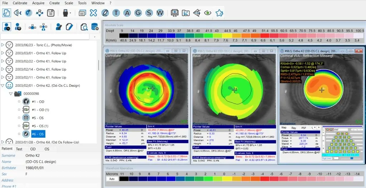Check the box beside #6 - OS
Image resolution: width=366 pixels, height=188 pixels.
[19, 134]
